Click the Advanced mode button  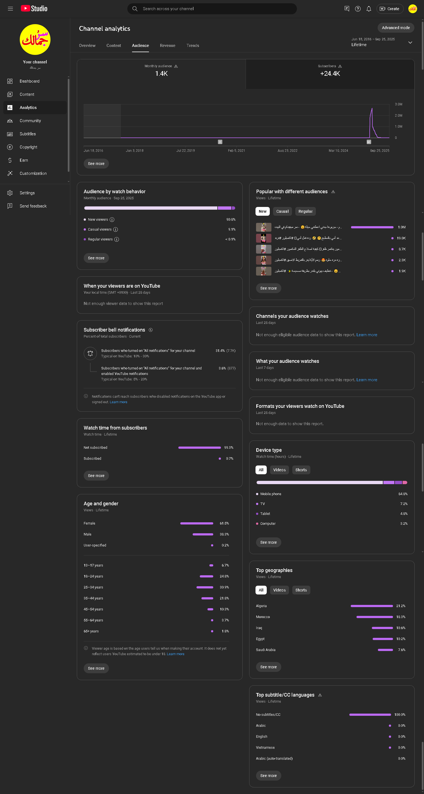point(396,28)
